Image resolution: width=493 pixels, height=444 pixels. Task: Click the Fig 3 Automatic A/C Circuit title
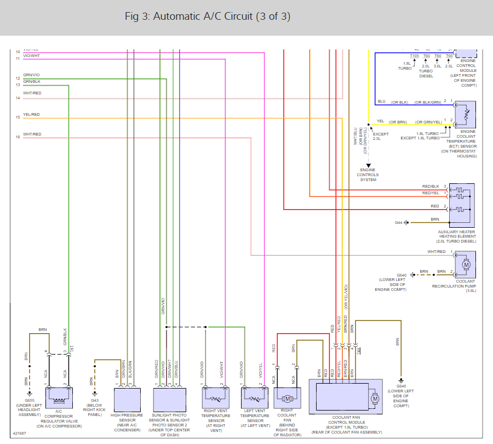tap(208, 16)
